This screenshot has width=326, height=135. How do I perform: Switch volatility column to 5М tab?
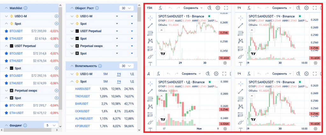coord(105,74)
